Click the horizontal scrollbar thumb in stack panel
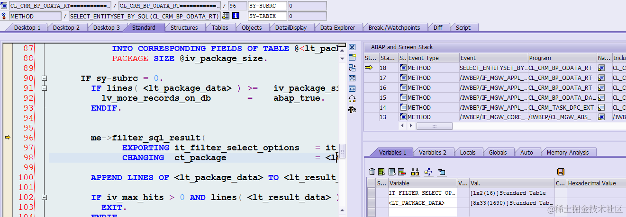This screenshot has height=217, width=626. [x=434, y=126]
